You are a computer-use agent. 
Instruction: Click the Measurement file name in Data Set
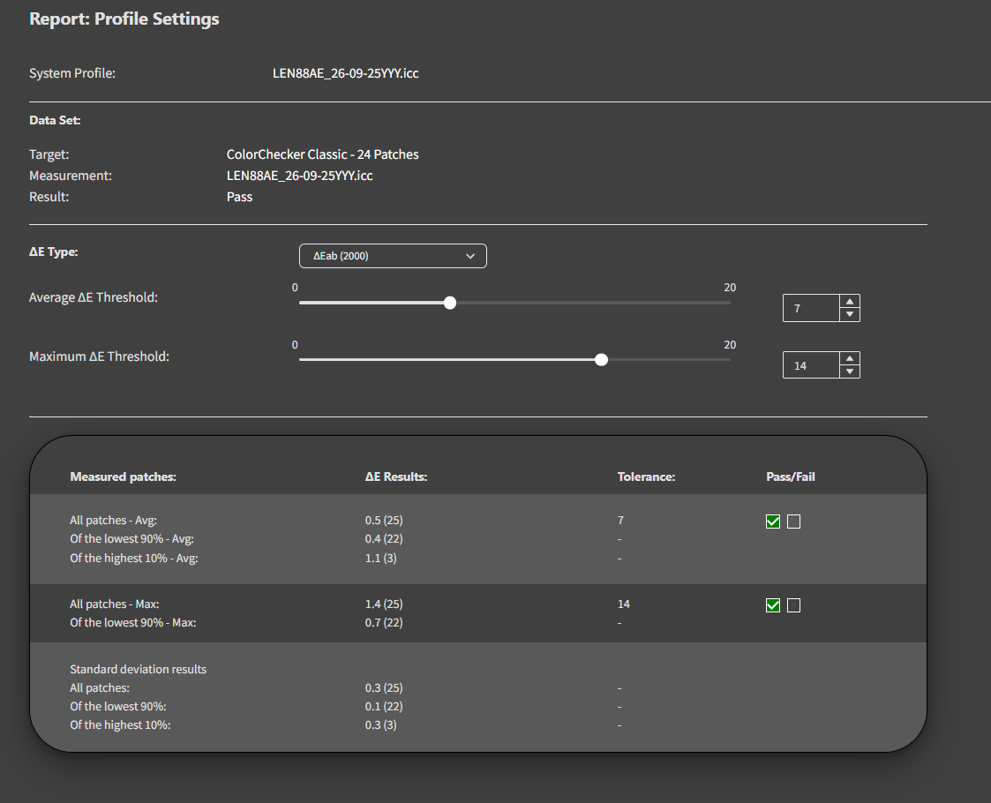point(299,176)
